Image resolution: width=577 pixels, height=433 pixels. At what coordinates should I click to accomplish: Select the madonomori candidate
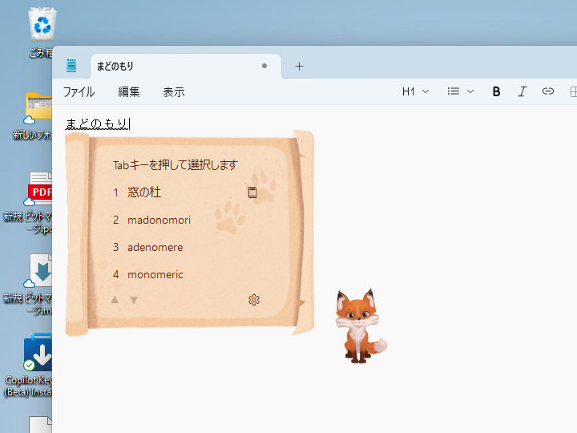tap(159, 220)
